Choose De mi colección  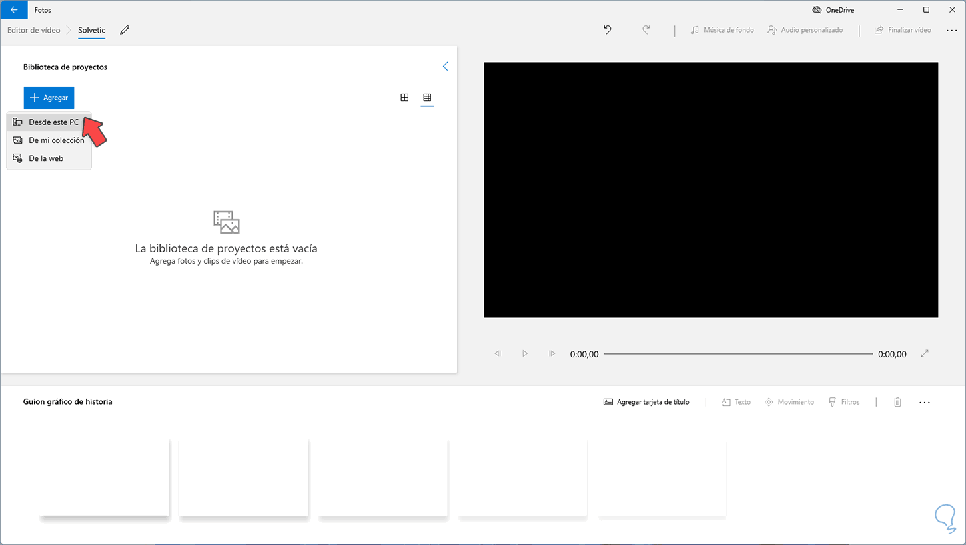[49, 140]
